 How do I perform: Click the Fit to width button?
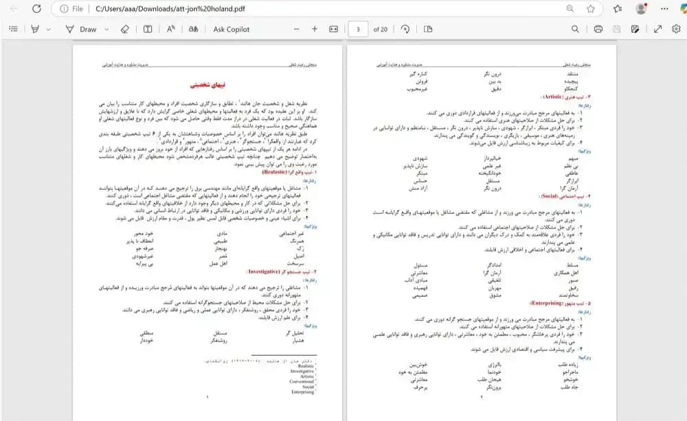[x=333, y=29]
